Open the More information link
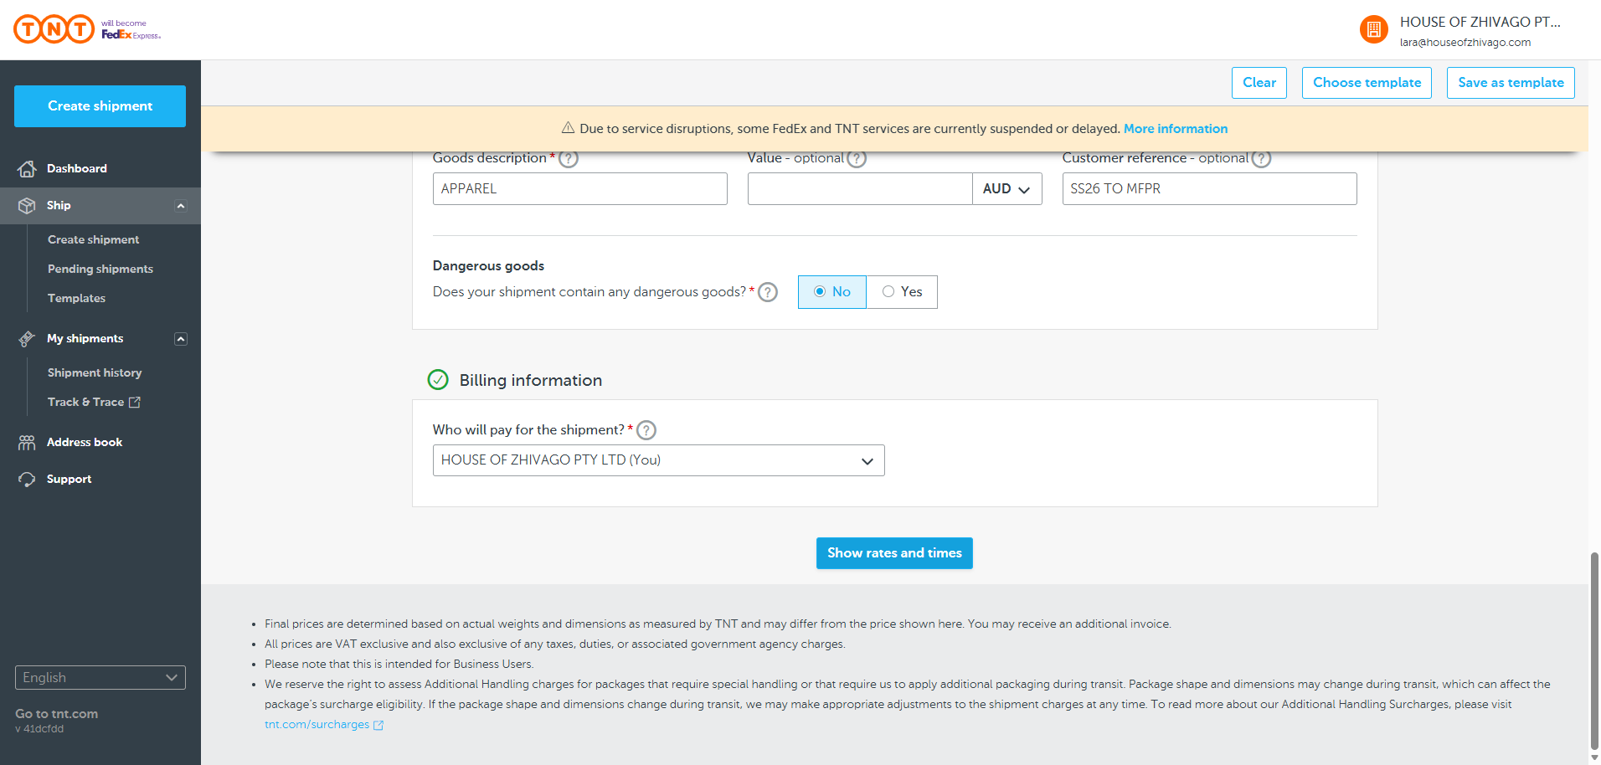Image resolution: width=1601 pixels, height=765 pixels. click(x=1175, y=129)
